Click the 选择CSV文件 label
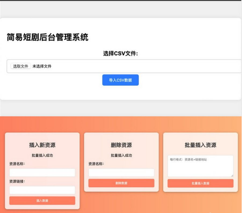Image resolution: width=243 pixels, height=213 pixels. coord(121,53)
